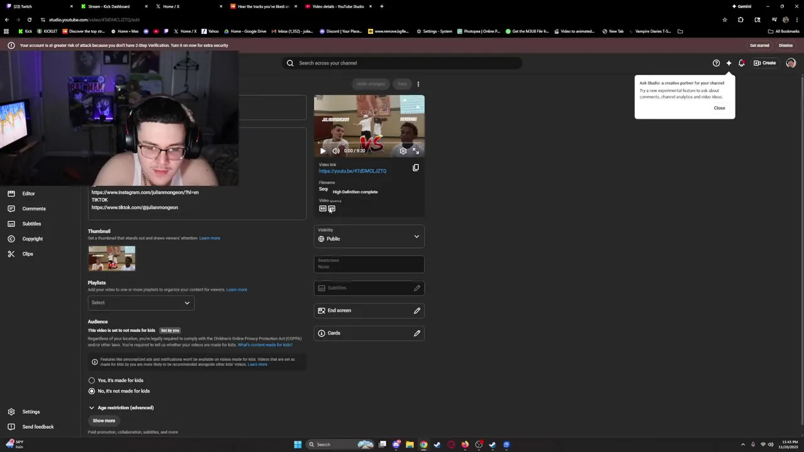Copy the video link

coord(416,168)
